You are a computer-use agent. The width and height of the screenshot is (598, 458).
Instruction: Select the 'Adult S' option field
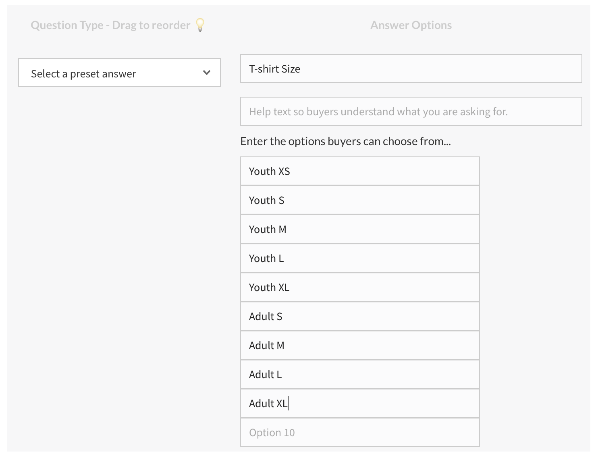pyautogui.click(x=360, y=316)
